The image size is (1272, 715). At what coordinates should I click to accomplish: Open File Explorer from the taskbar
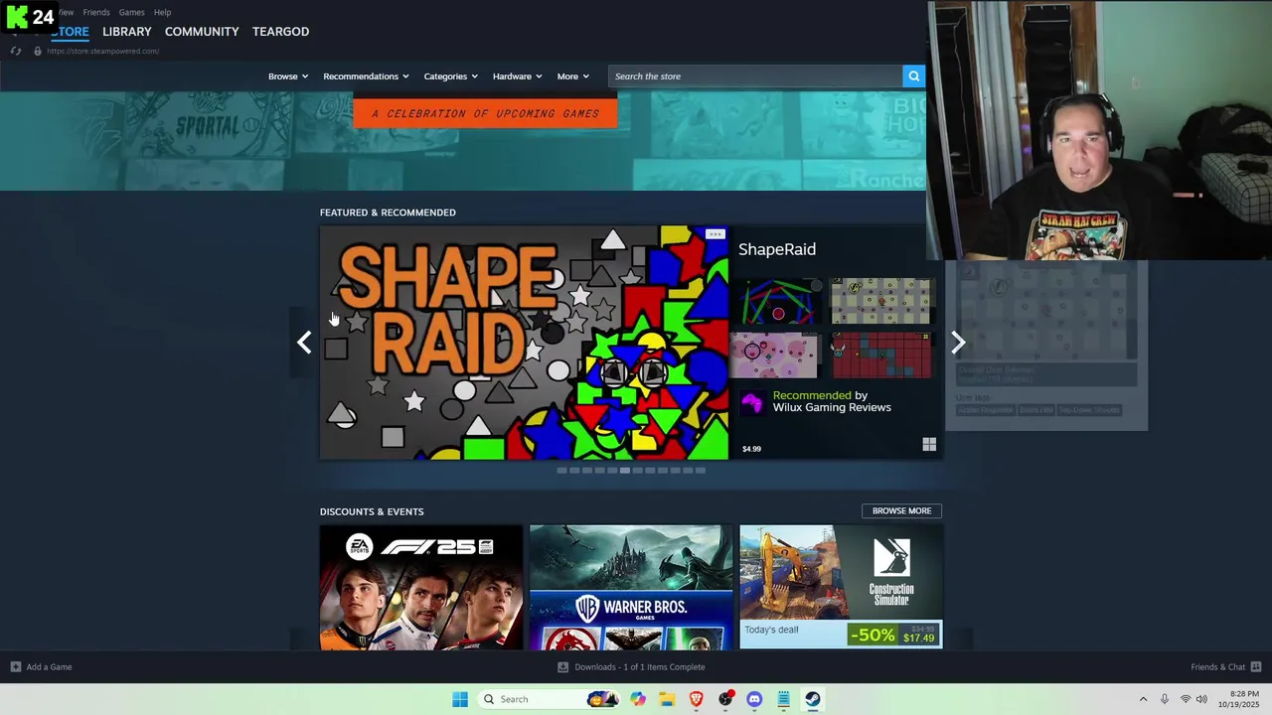667,699
